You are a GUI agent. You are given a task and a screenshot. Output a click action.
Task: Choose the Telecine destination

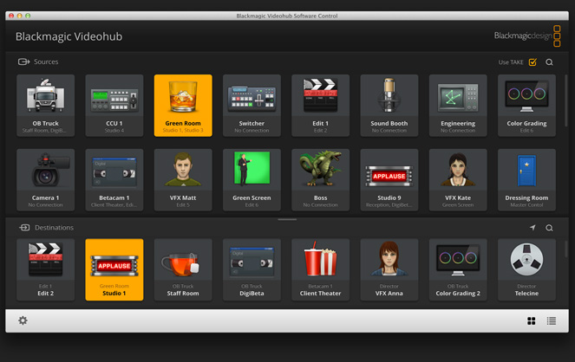(x=526, y=269)
